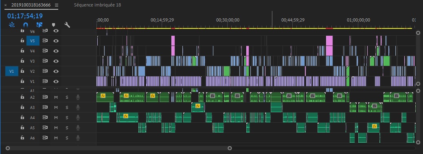Toggle lock on video track V1
Image resolution: width=423 pixels, height=154 pixels.
click(x=22, y=81)
